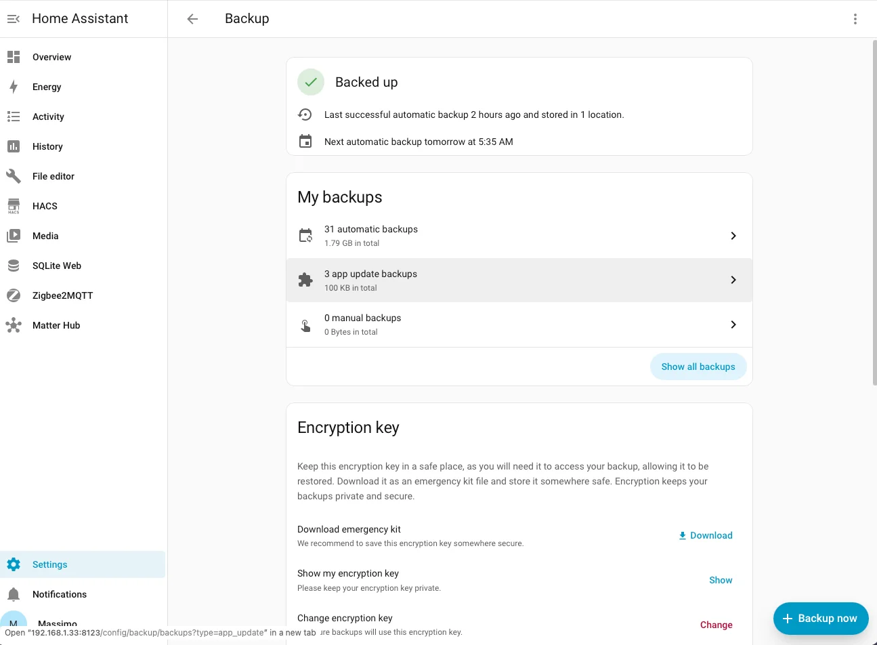Click the green Backed up checkmark icon
The width and height of the screenshot is (877, 645).
pos(311,82)
